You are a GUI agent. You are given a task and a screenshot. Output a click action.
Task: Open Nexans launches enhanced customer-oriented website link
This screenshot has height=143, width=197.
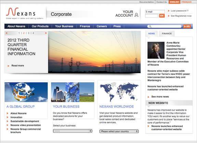(167, 128)
